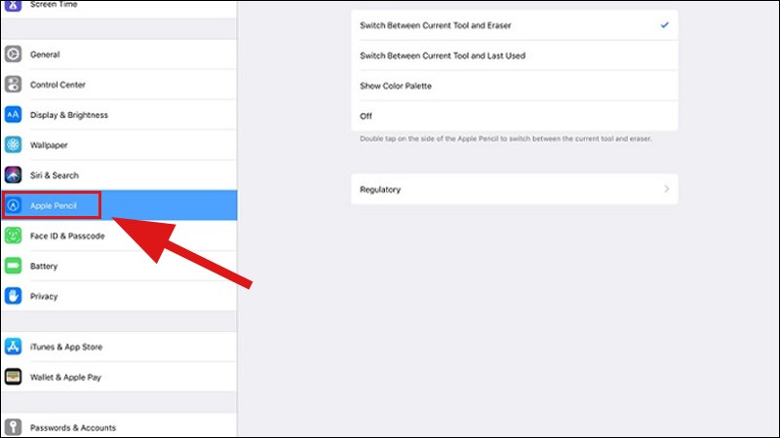780x438 pixels.
Task: Open Face ID & Passcode label
Action: click(x=67, y=236)
